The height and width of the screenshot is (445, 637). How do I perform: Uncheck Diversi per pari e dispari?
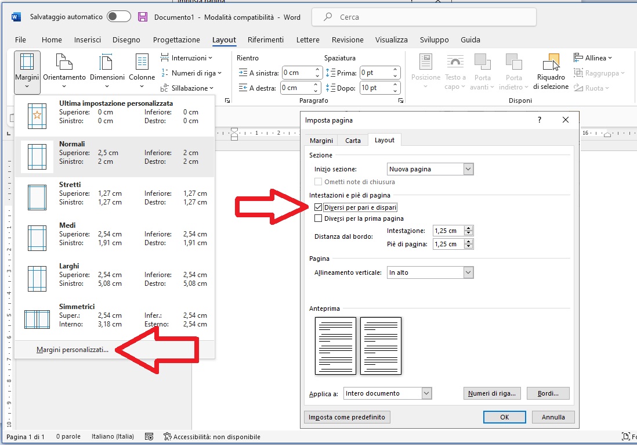(x=318, y=207)
